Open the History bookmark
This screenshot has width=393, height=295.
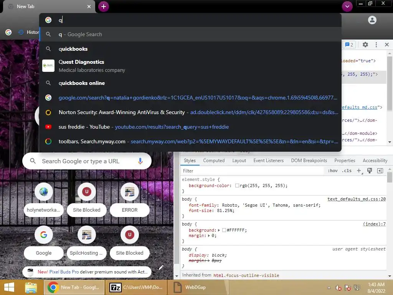tap(28, 32)
